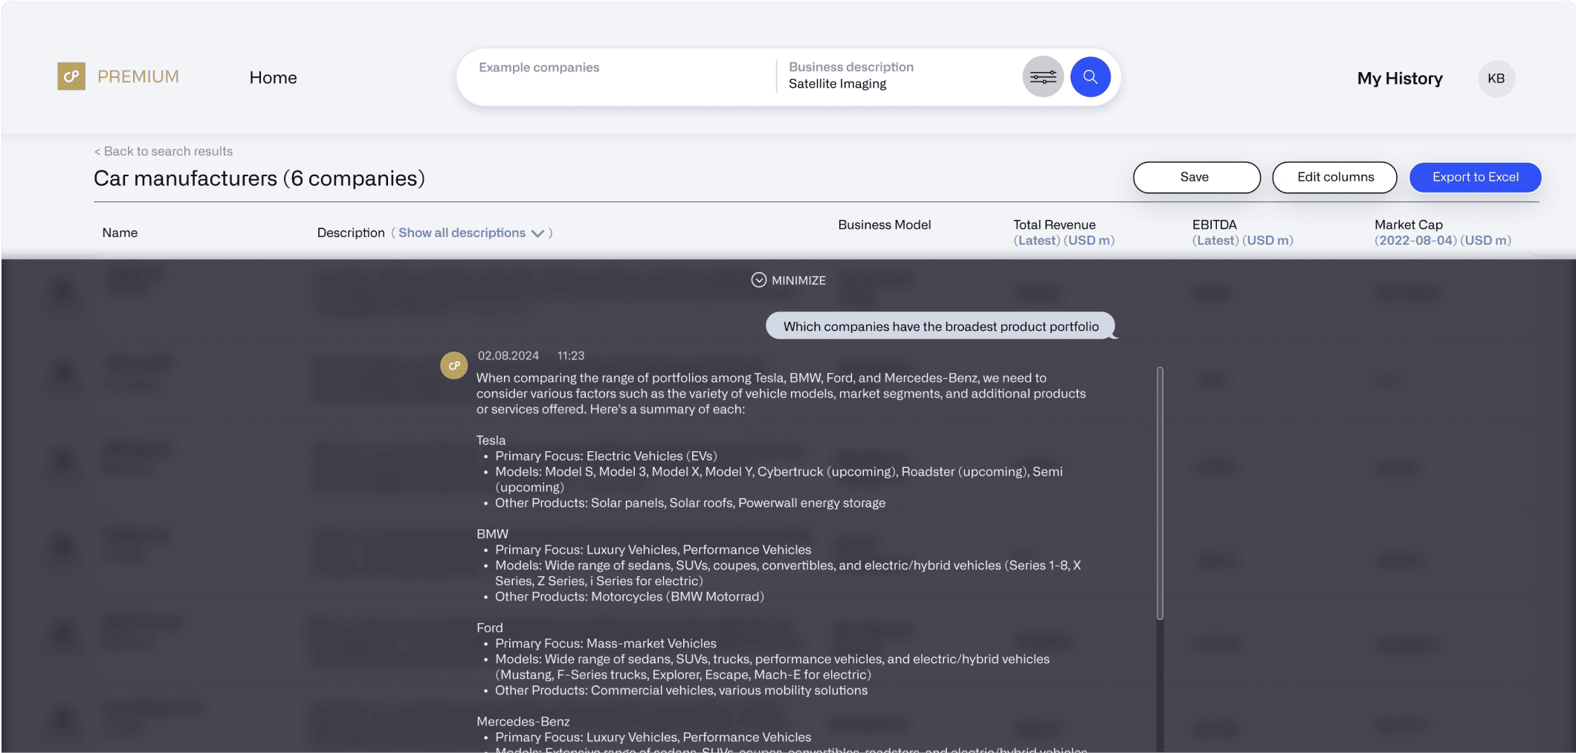Go back to search results
The image size is (1576, 753).
[x=164, y=151]
